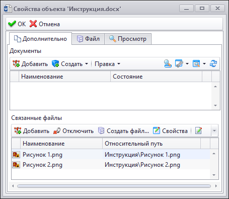Image resolution: width=229 pixels, height=199 pixels.
Task: Maximize the Свойства объекта window
Action: pyautogui.click(x=202, y=8)
